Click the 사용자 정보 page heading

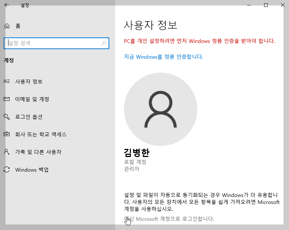[x=151, y=25]
